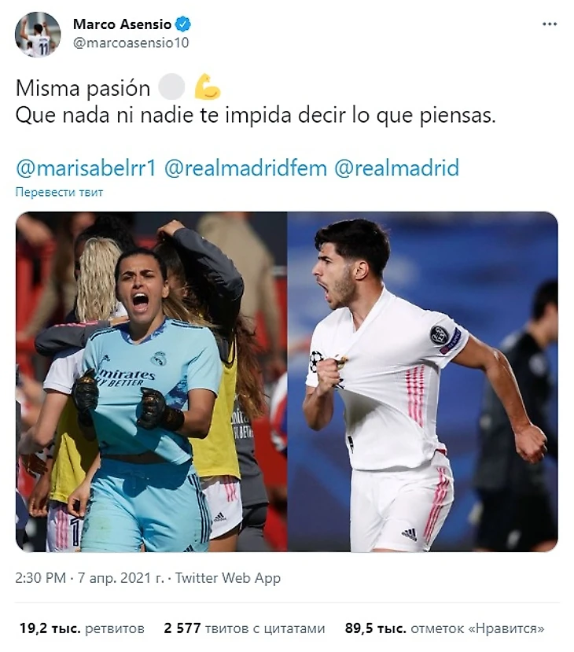Click the Marco Asensio display name
Viewport: 574px width, 652px height.
122,24
